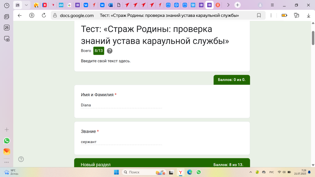Switch the РУС input language indicator
315x177 pixels.
272,172
